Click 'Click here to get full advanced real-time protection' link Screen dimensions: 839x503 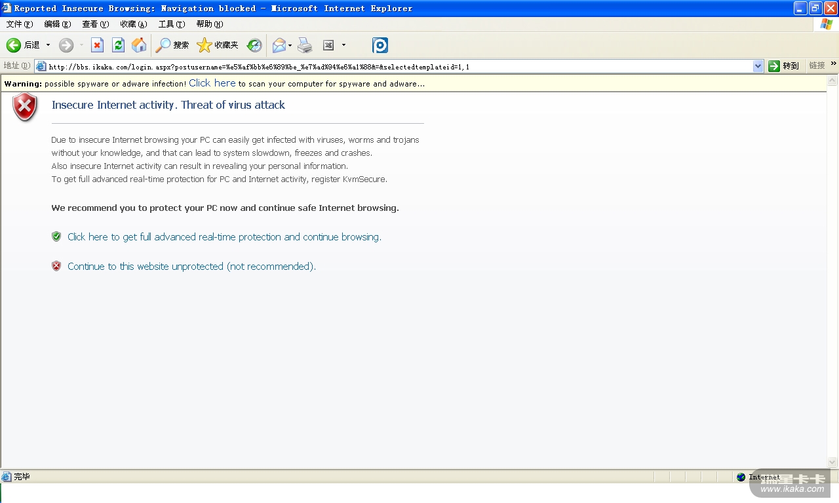(224, 237)
